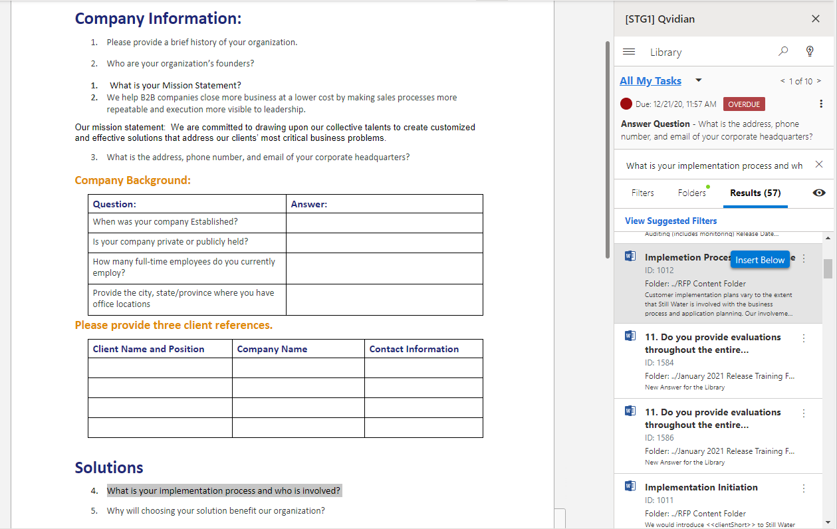Go to the previous task arrow
Image resolution: width=837 pixels, height=529 pixels.
[782, 81]
